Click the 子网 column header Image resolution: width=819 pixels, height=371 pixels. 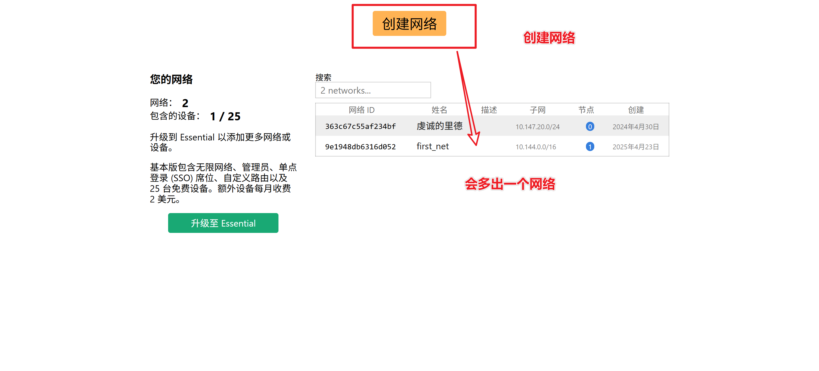coord(538,110)
